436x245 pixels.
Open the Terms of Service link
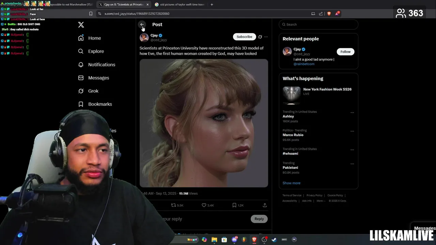[x=292, y=195]
